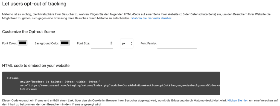Open the 'Klicken Sie hier' preview link
This screenshot has width=280, height=106.
(238, 100)
